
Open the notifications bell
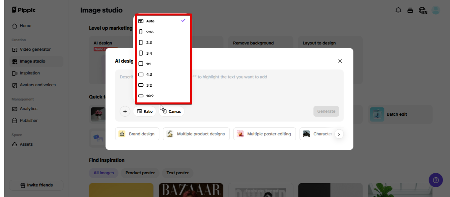click(398, 10)
